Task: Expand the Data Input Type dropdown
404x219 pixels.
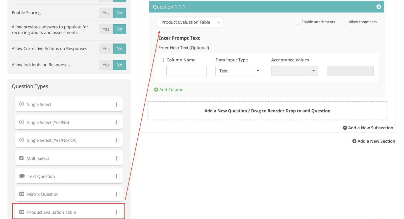Action: click(x=239, y=71)
